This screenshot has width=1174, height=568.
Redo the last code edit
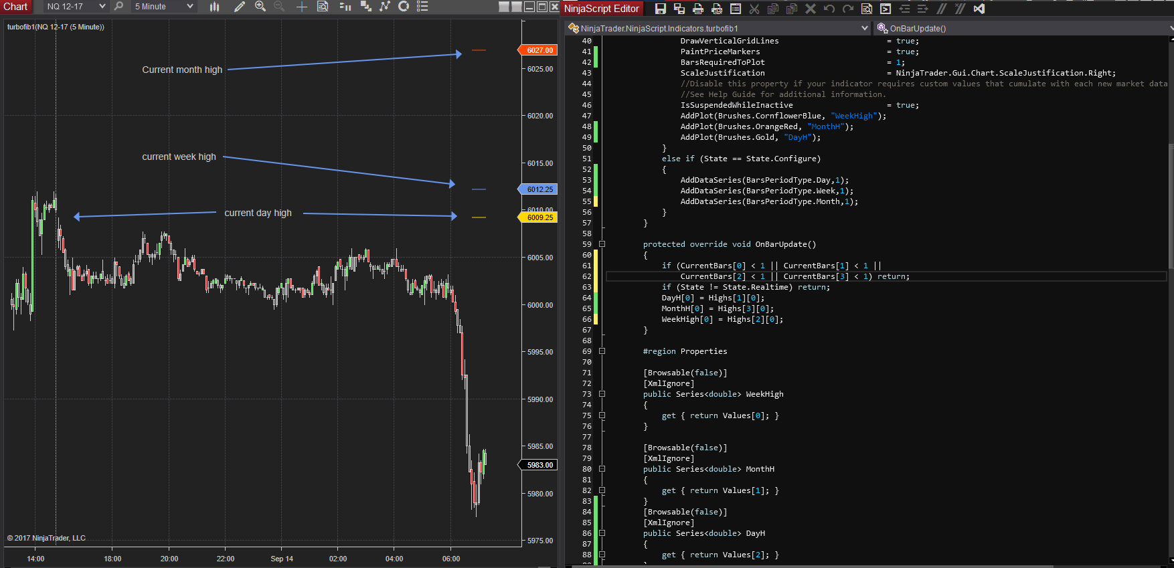pos(848,9)
